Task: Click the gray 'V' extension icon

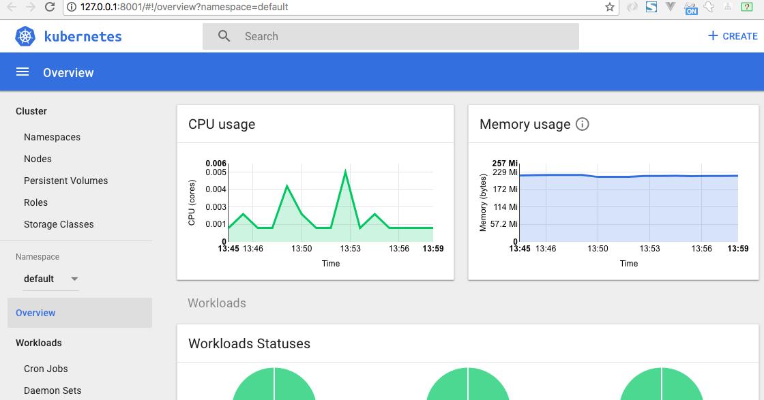Action: [671, 7]
